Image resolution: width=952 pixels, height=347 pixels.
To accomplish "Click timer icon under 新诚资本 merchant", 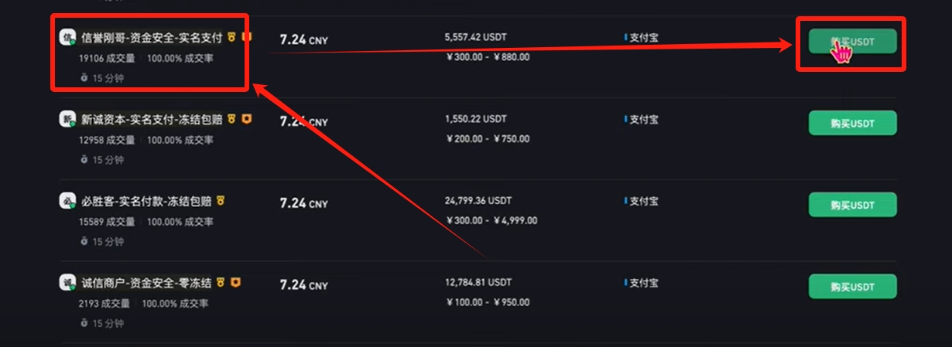I will coord(84,160).
